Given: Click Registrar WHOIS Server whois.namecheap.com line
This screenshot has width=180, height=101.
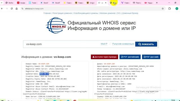Looking at the screenshot, I should (x=47, y=69).
